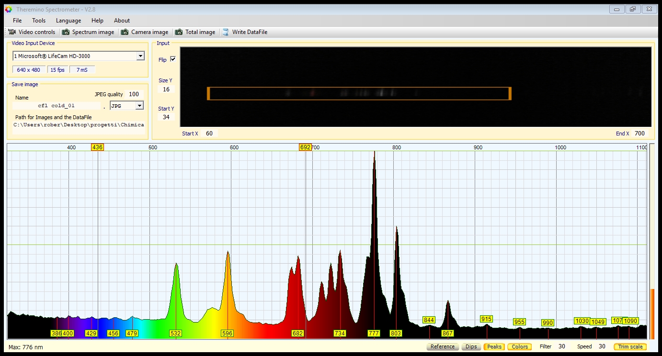Click the Spectrum image camera icon

[66, 32]
